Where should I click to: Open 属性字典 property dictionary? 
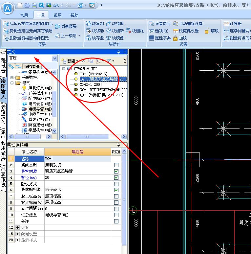pyautogui.click(x=160, y=38)
